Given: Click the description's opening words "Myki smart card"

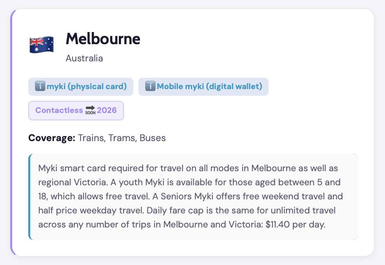Looking at the screenshot, I should (x=68, y=168).
